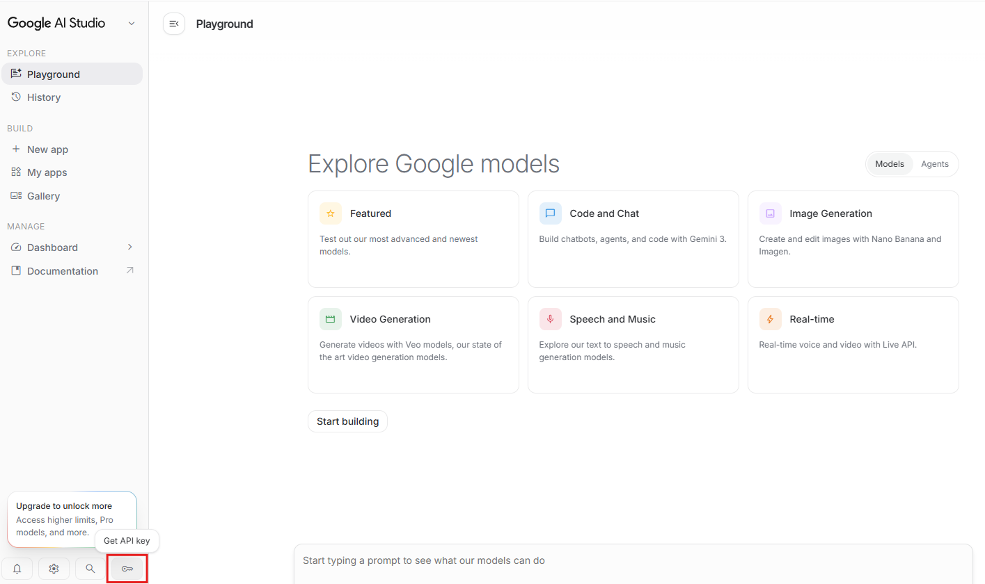Viewport: 985px width, 584px height.
Task: Click the Speech and Music microphone icon
Action: (551, 319)
